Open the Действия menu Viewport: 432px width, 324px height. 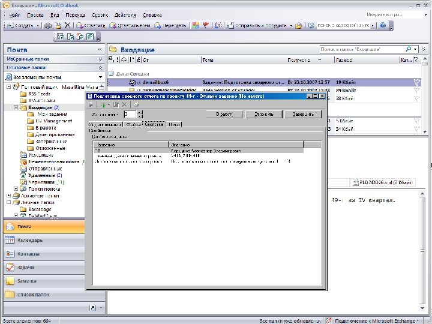point(125,15)
